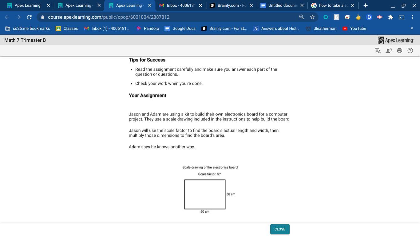Switch to the first Apex Learning tab
Image resolution: width=420 pixels, height=236 pixels.
(x=28, y=6)
